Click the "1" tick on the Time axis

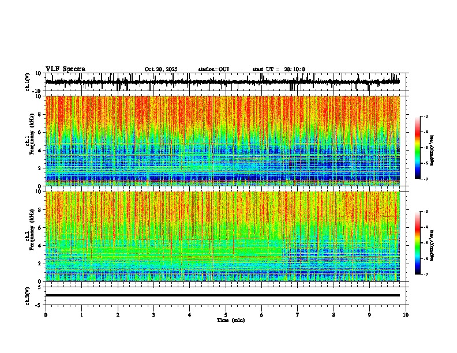(x=81, y=315)
